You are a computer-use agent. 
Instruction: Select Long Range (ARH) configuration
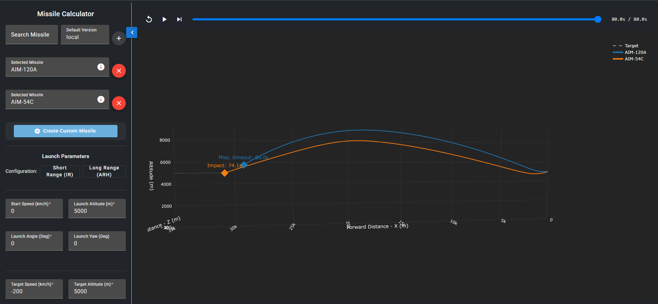(104, 171)
